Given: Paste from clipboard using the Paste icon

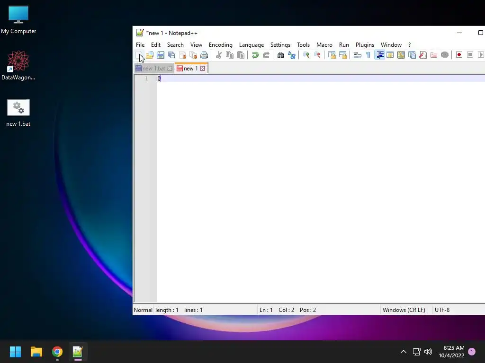Looking at the screenshot, I should 240,55.
